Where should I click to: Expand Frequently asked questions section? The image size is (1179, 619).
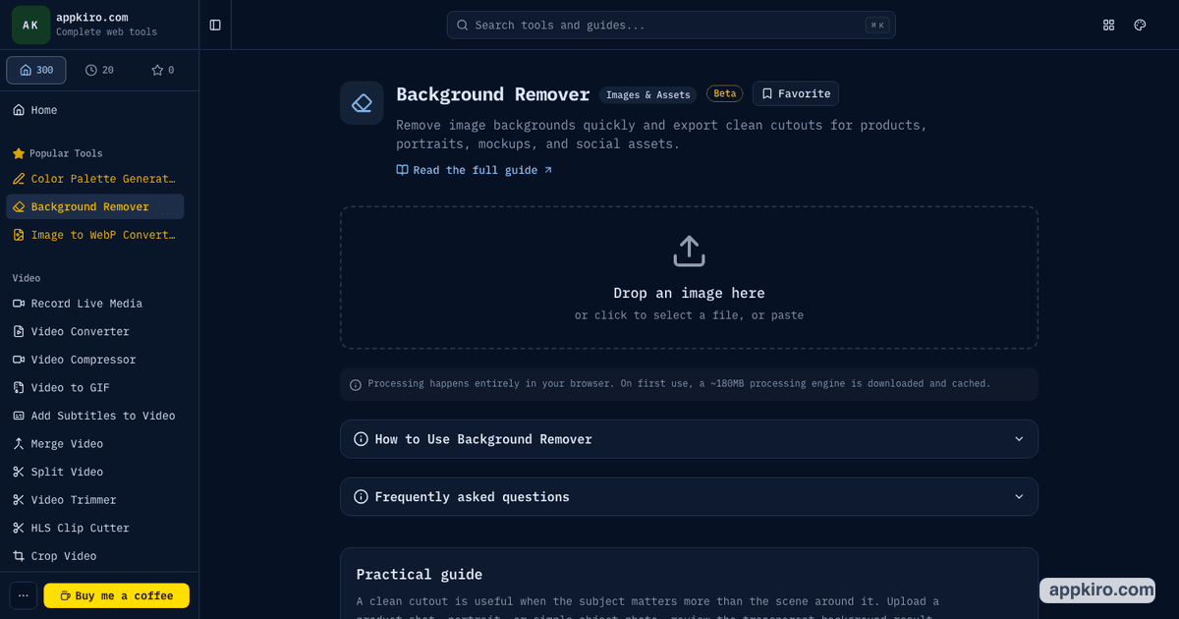click(x=689, y=497)
